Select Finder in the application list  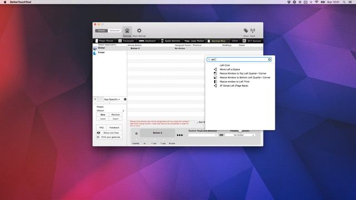coord(110,53)
